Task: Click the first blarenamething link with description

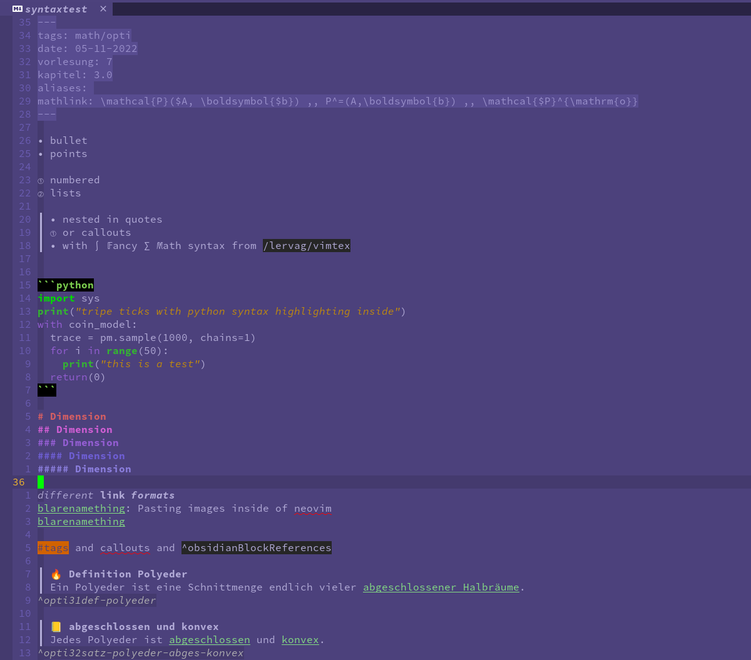Action: click(x=81, y=508)
